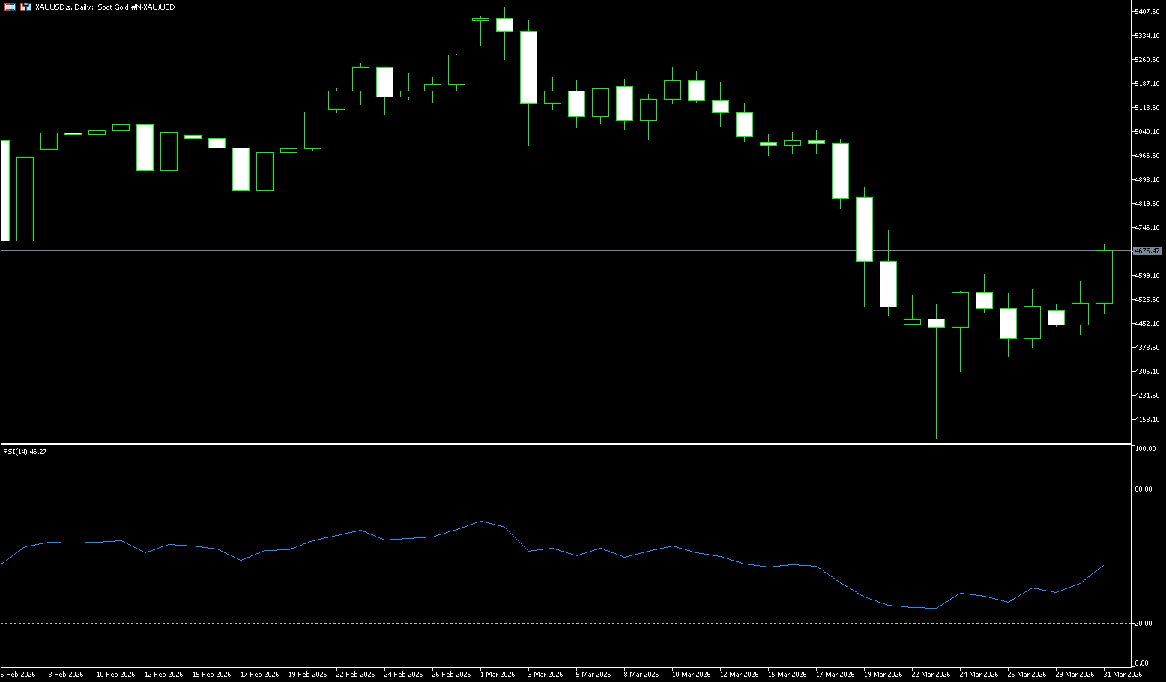1166x682 pixels.
Task: Click the long lower wick below 22 Mar candle
Action: (936, 390)
